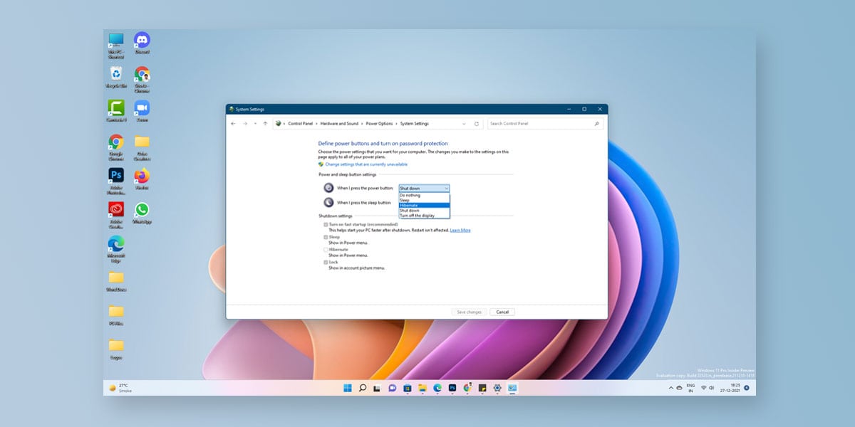855x427 pixels.
Task: Open the Recycle Bin desktop icon
Action: coord(115,73)
